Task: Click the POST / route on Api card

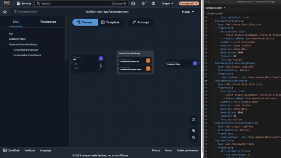Action: click(77, 68)
